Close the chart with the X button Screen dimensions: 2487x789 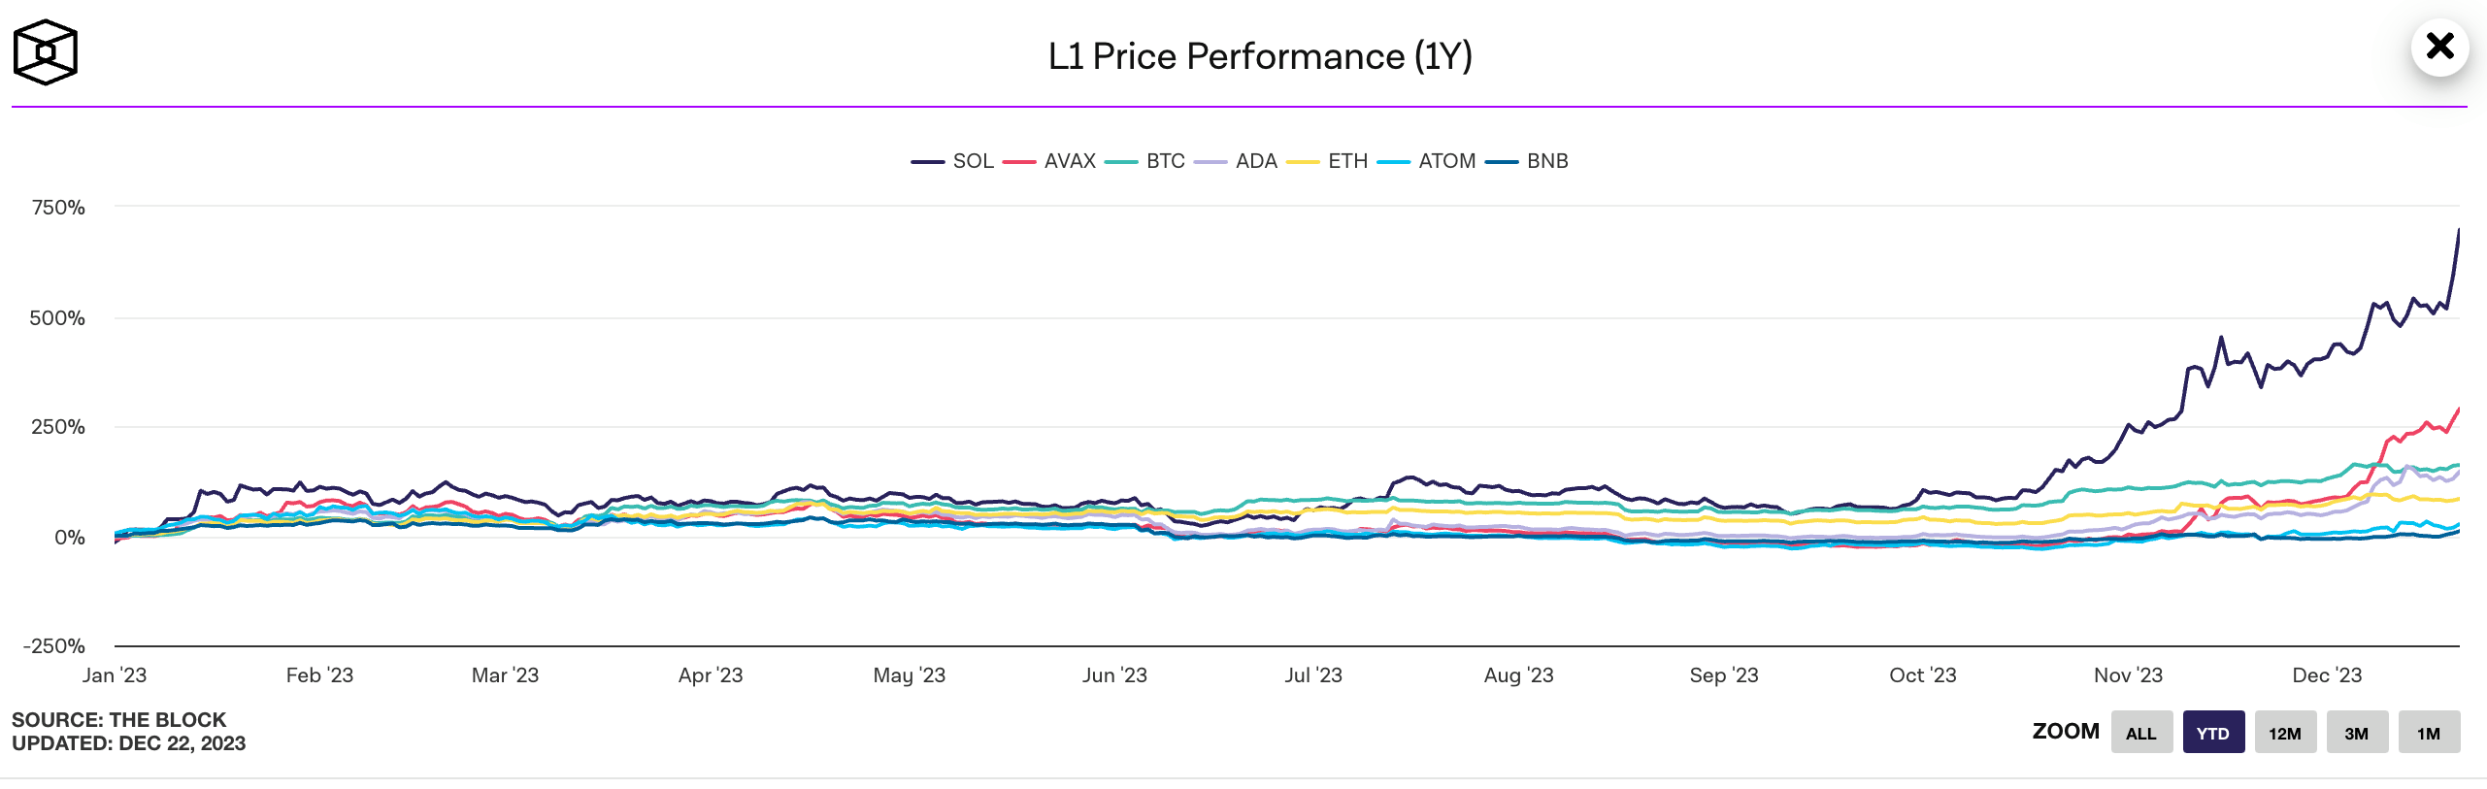point(2439,47)
